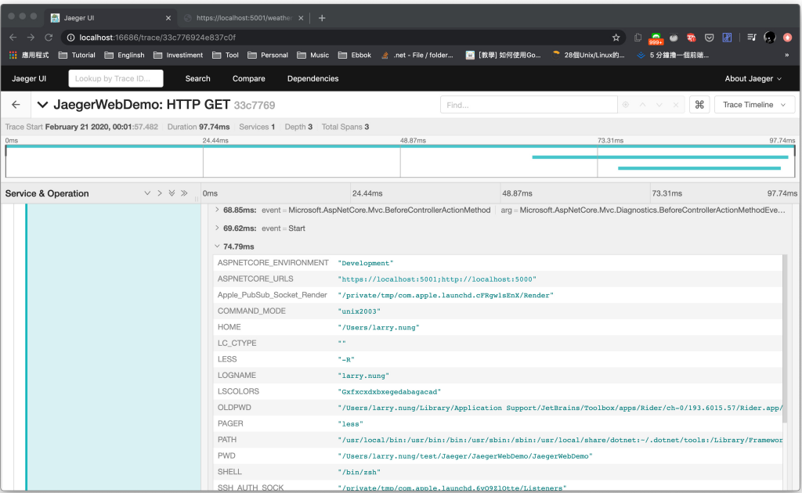
Task: Click the ASPNETCORE_URLS value
Action: tap(437, 279)
